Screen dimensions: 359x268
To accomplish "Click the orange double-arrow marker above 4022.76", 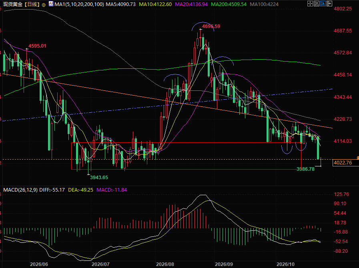I will click(358, 157).
